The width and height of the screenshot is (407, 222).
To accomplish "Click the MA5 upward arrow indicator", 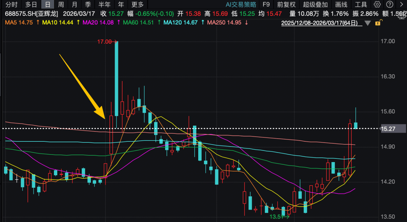I will click(38, 23).
